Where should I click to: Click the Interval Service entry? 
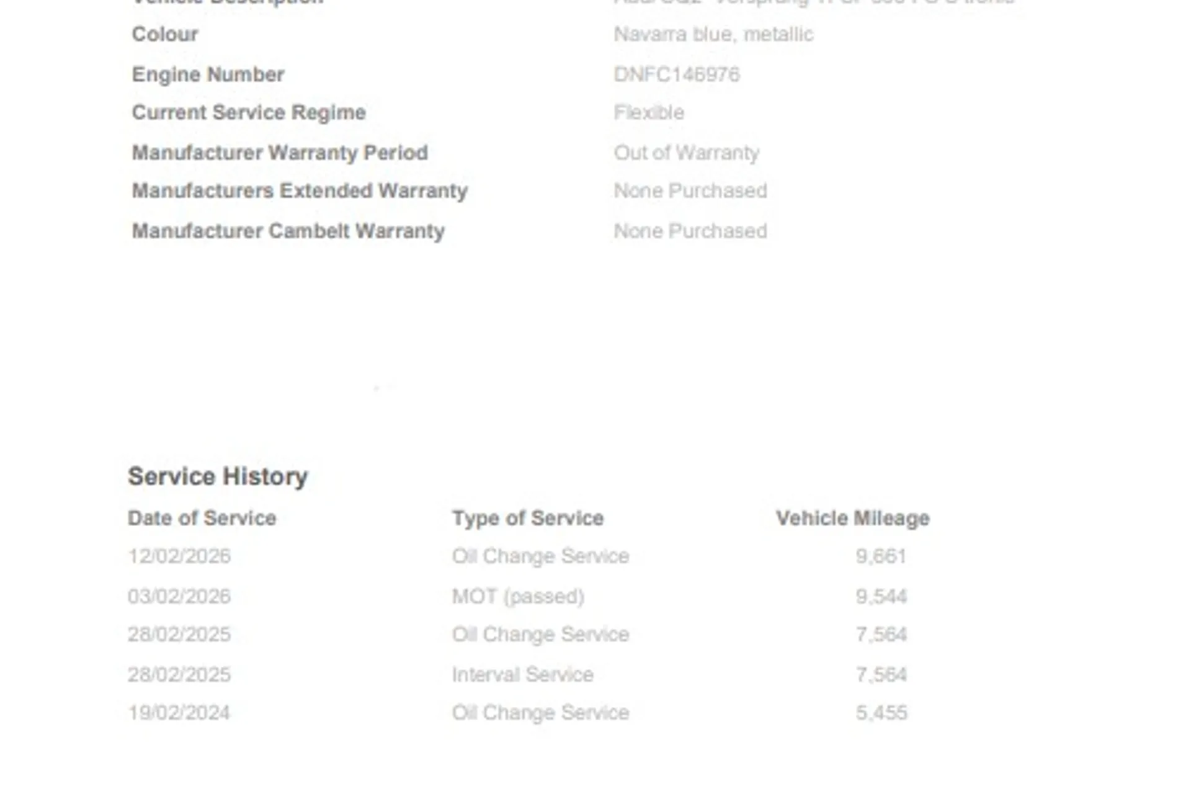pos(522,674)
